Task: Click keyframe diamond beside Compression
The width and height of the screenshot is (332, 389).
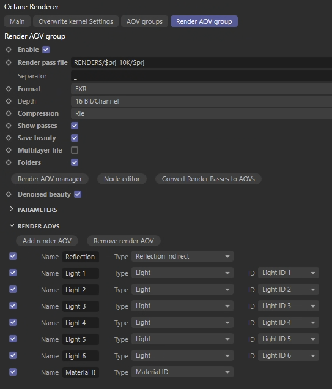Action: (x=9, y=113)
